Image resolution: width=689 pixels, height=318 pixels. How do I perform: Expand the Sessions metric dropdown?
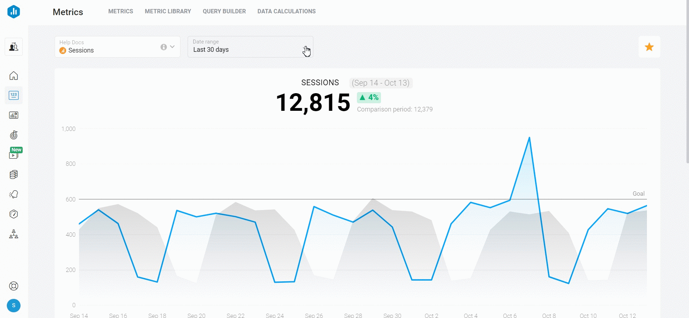pos(173,47)
